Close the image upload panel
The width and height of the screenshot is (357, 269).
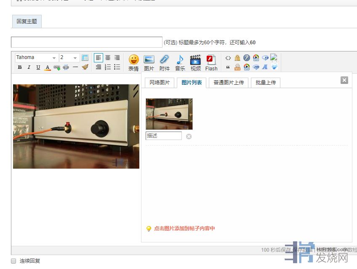344,80
